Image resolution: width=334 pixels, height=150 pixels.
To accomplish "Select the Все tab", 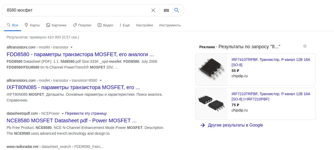I will [x=13, y=25].
